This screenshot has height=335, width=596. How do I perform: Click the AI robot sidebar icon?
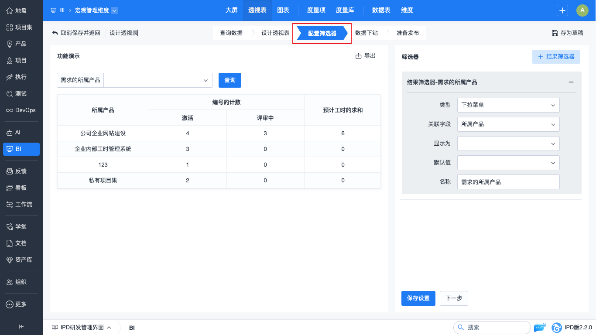[10, 133]
